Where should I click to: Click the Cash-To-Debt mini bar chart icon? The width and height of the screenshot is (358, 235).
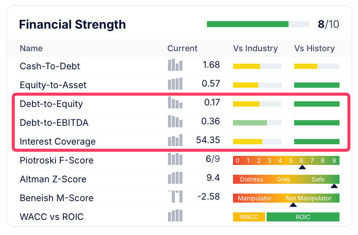tap(175, 65)
